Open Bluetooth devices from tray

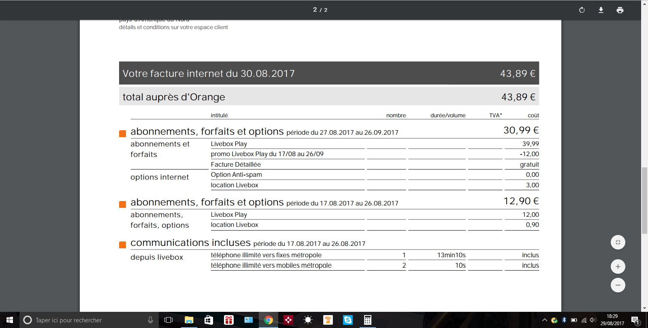click(x=564, y=320)
